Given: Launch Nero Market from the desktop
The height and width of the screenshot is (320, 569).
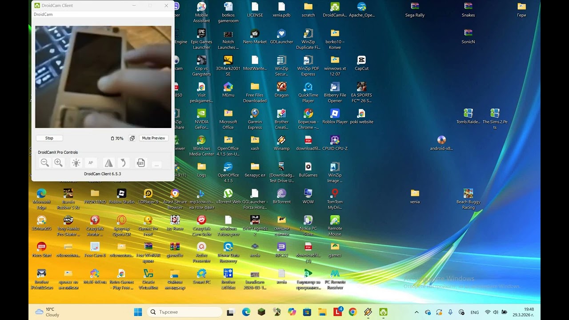Looking at the screenshot, I should tap(255, 36).
